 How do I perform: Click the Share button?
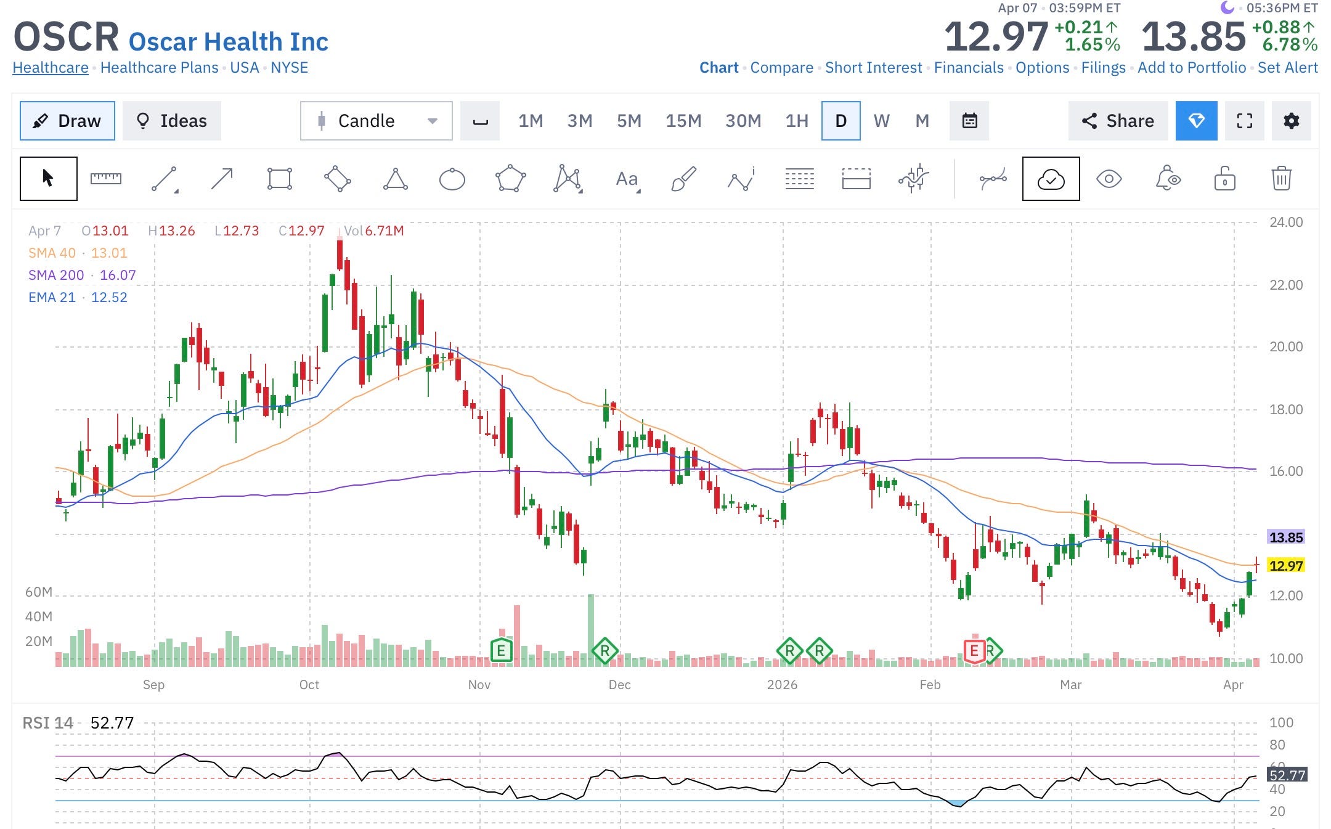[x=1118, y=121]
